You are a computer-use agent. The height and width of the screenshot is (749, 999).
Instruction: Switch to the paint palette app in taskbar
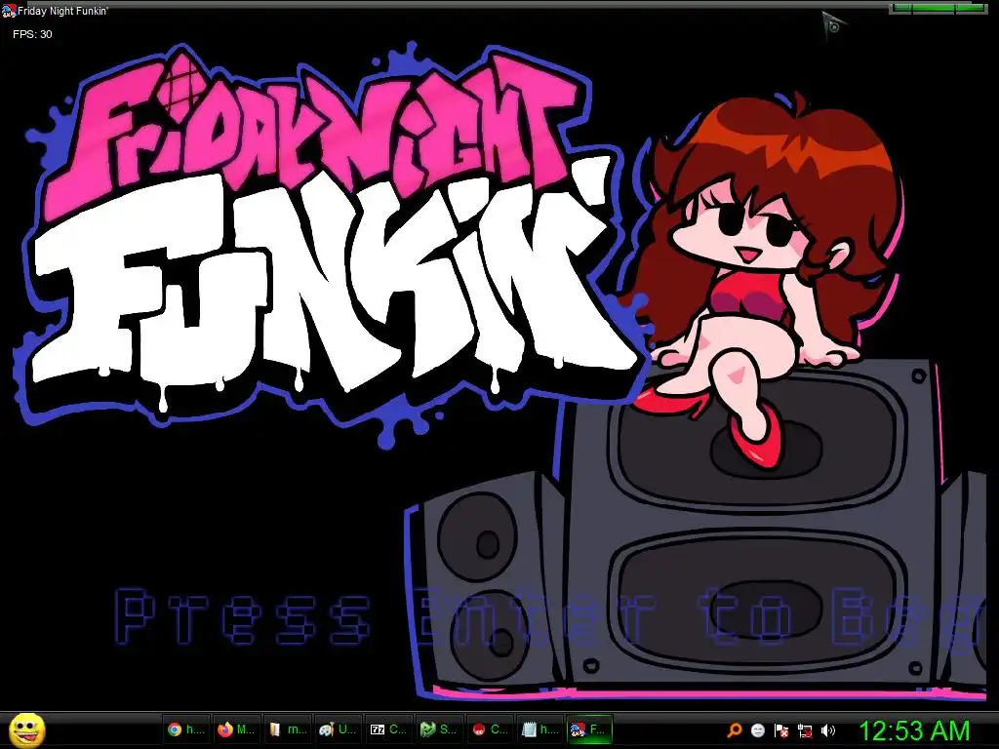[339, 729]
